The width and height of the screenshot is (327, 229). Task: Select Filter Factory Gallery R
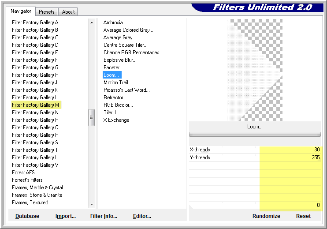point(35,135)
